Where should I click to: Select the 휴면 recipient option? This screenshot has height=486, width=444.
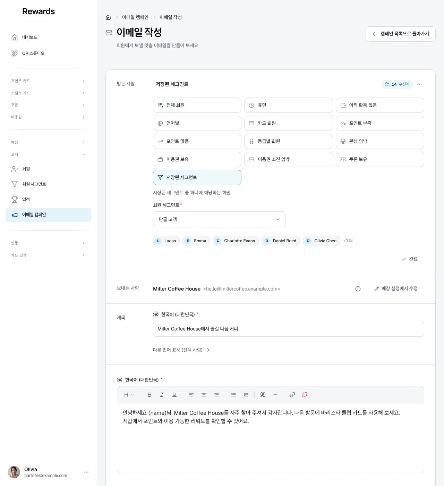point(289,105)
